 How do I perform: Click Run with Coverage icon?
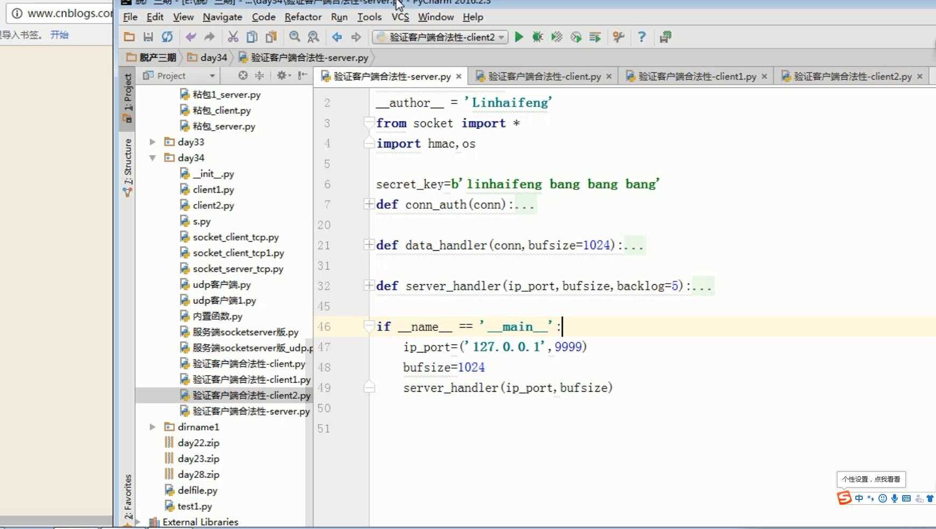[x=557, y=37]
